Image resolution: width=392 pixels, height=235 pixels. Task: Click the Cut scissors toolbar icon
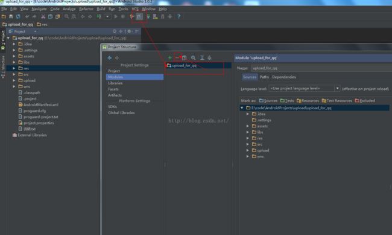(x=43, y=16)
